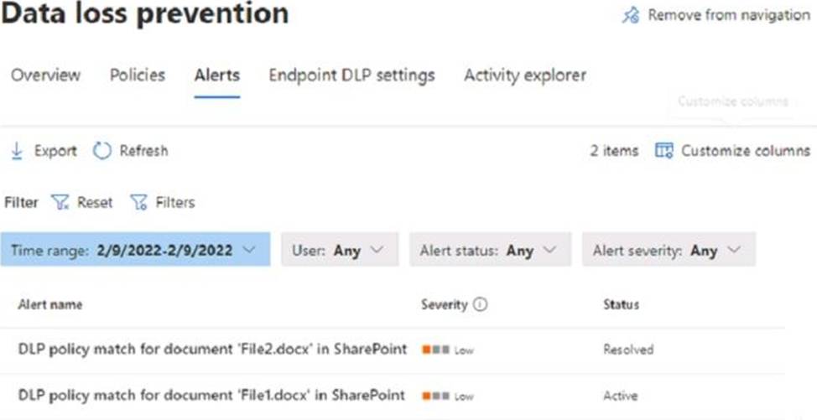Switch to the Overview tab
Image resolution: width=817 pixels, height=420 pixels.
tap(46, 75)
